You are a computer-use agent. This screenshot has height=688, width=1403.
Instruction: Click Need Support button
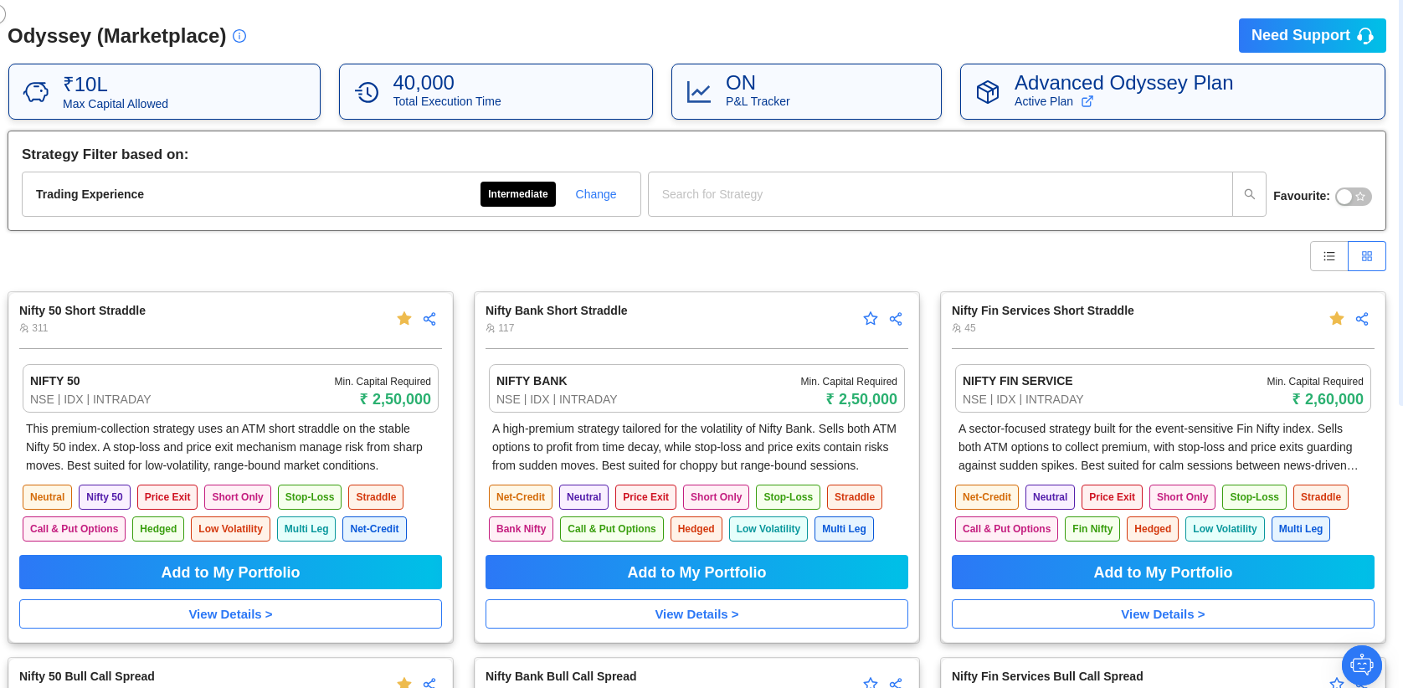[1313, 35]
